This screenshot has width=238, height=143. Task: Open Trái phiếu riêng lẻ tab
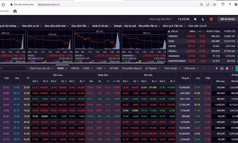(x=132, y=68)
